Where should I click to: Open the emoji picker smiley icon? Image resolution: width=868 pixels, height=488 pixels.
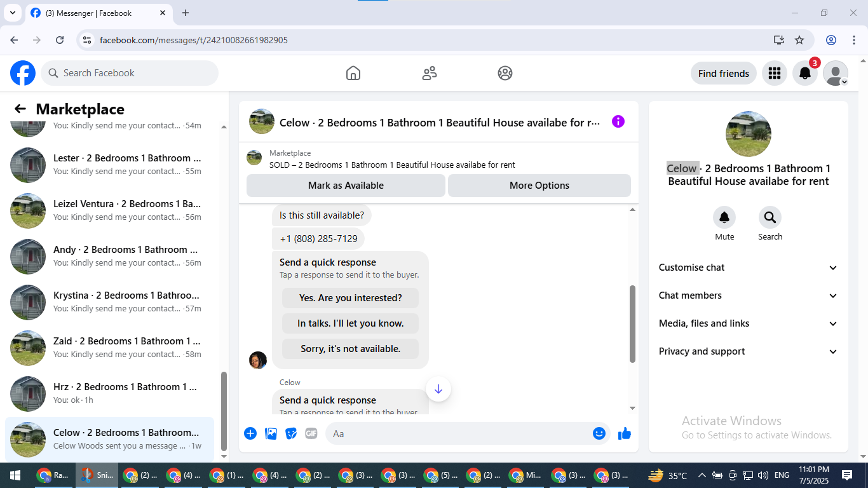(599, 433)
